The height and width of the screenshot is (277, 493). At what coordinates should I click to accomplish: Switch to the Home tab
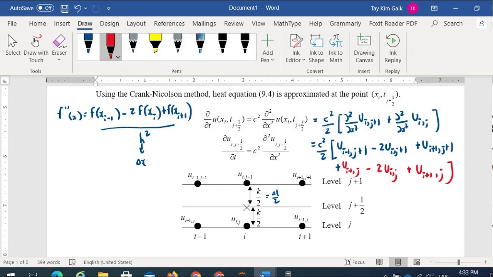tap(37, 23)
